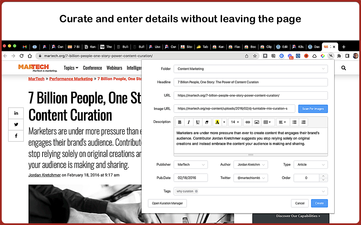
Task: Go to the browser Home page
Action: [30, 56]
